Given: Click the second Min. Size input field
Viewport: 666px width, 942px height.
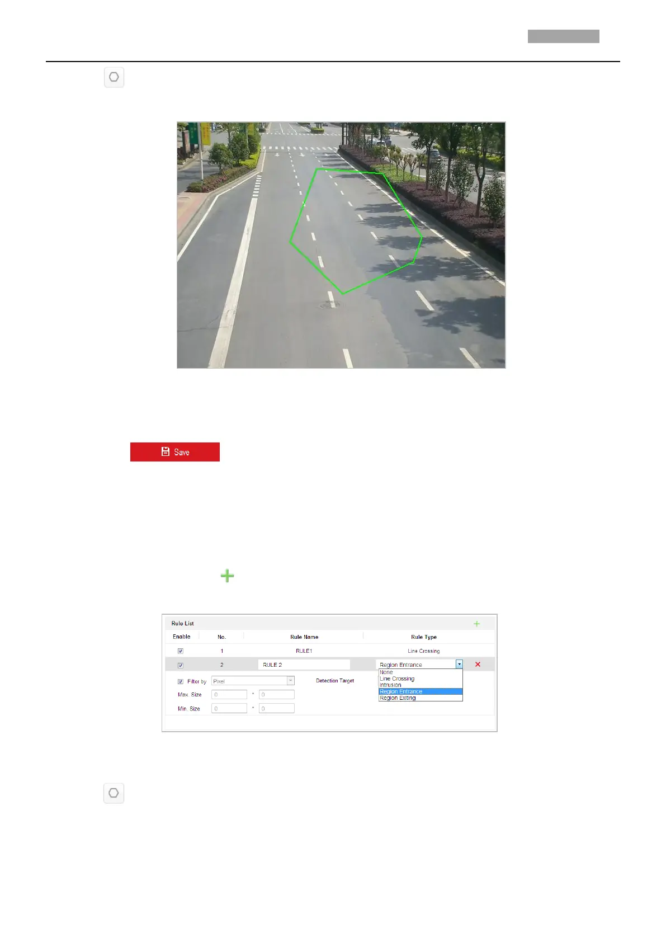Looking at the screenshot, I should tap(277, 708).
